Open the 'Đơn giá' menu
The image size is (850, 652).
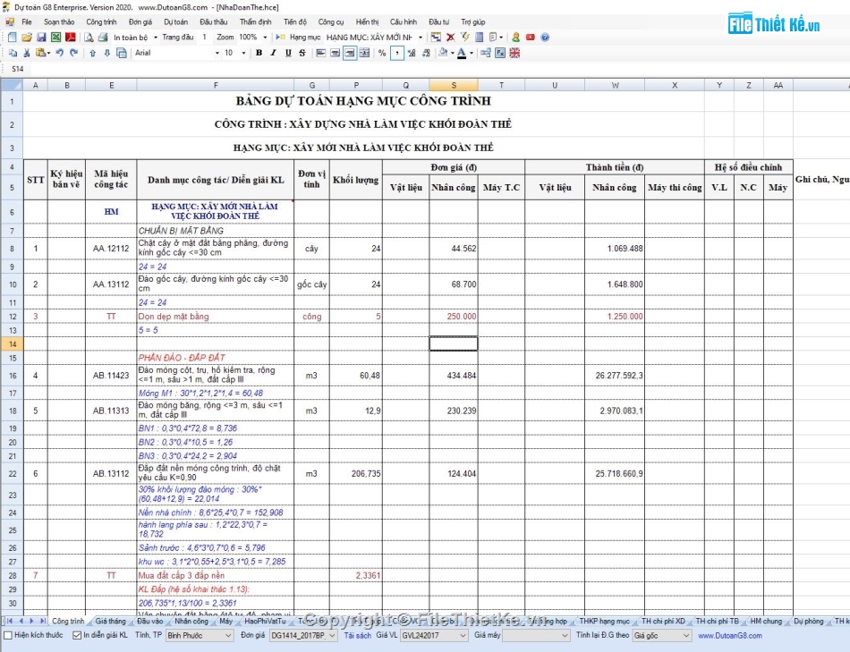(140, 22)
